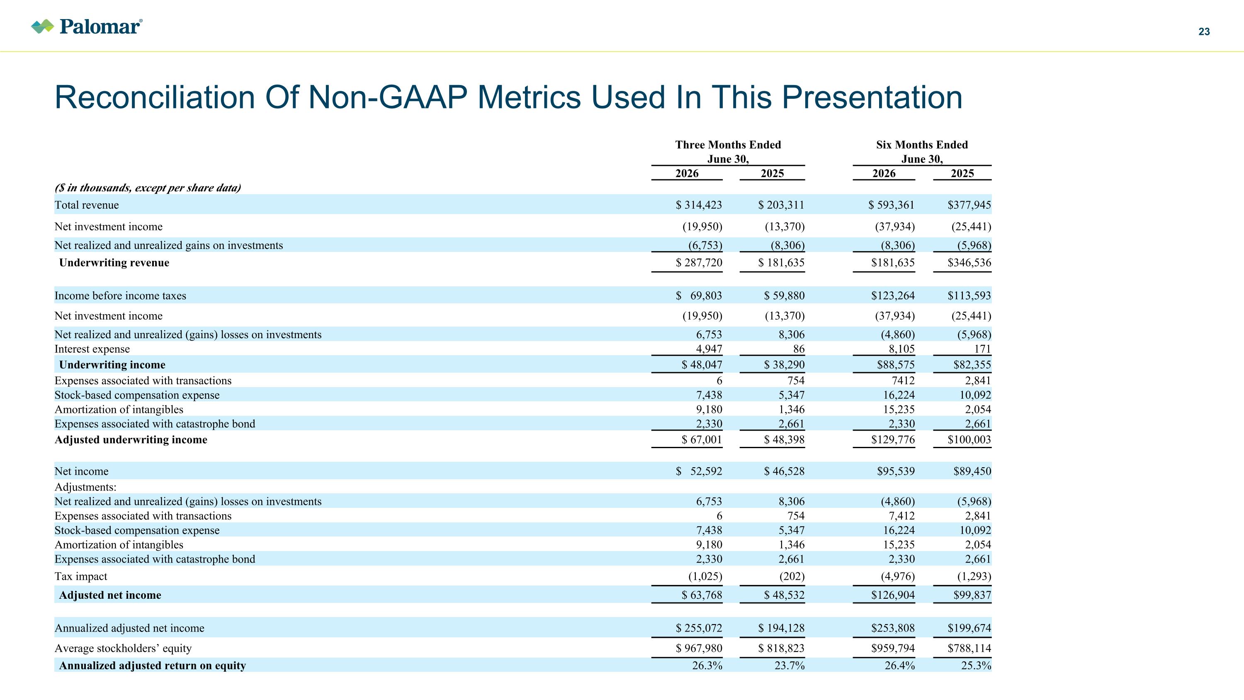1244x700 pixels.
Task: Select the value $788,114
Action: (969, 648)
